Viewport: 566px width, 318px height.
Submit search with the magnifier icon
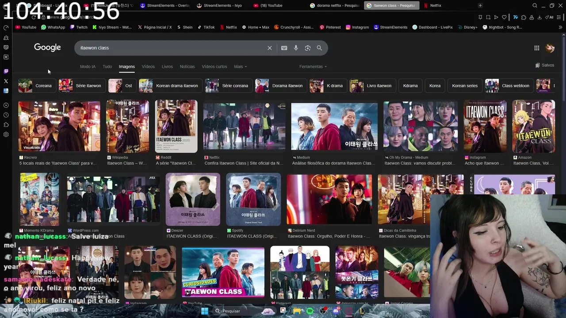[319, 48]
